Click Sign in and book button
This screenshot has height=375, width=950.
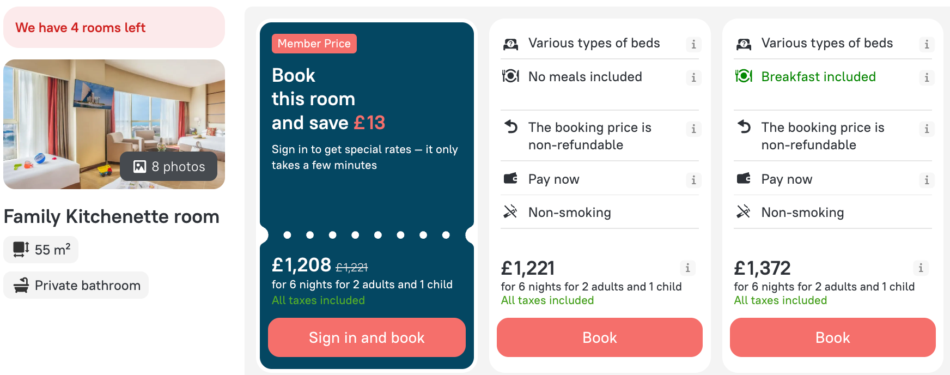coord(367,337)
